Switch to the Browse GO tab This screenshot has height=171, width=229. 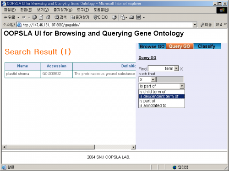tap(152, 47)
